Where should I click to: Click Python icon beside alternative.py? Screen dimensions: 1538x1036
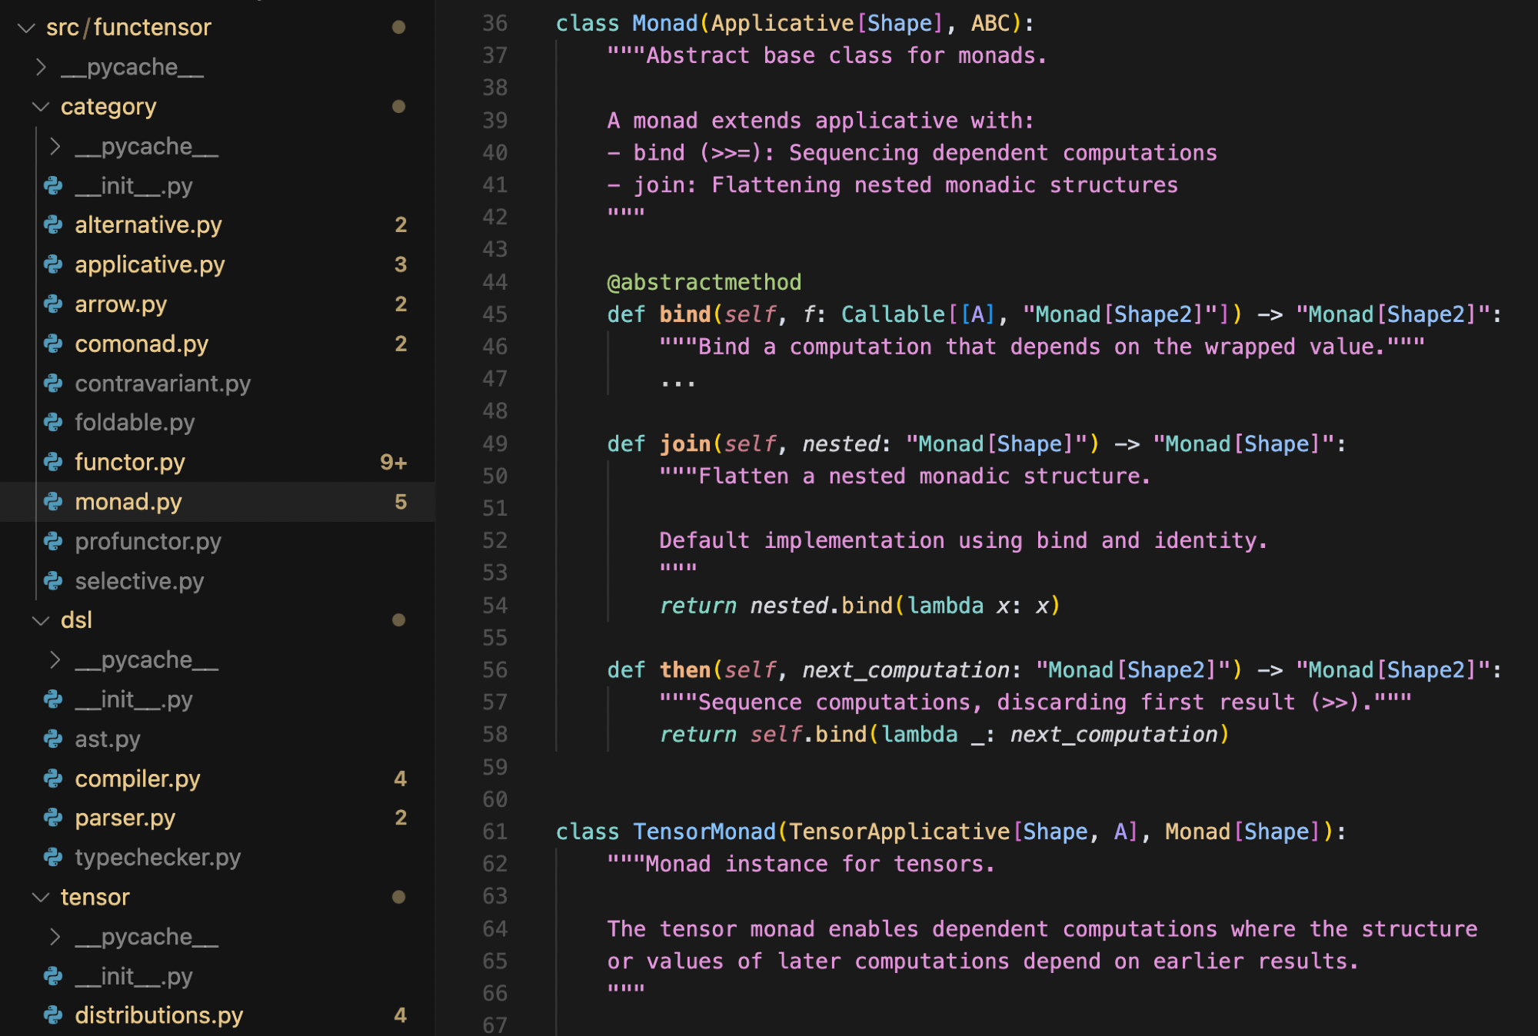53,224
